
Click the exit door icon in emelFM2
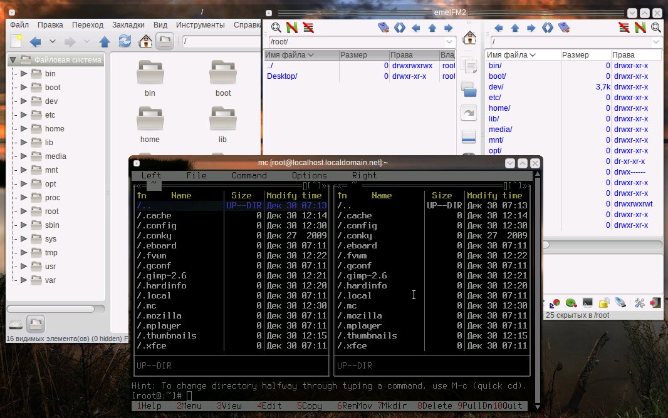coord(655,303)
